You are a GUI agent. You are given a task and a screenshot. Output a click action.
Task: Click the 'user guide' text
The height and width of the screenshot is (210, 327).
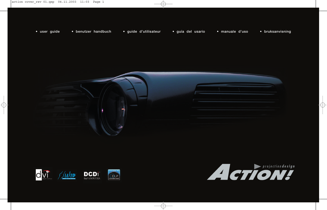click(x=50, y=32)
